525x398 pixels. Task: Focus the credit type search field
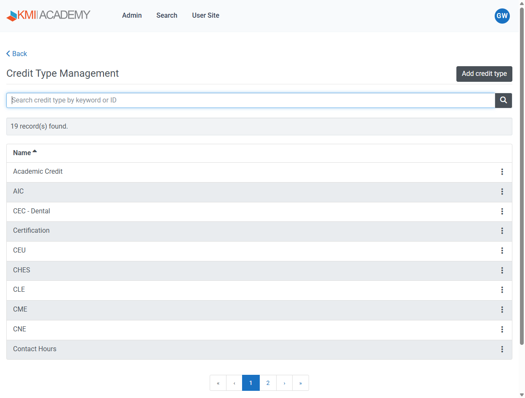pyautogui.click(x=251, y=100)
